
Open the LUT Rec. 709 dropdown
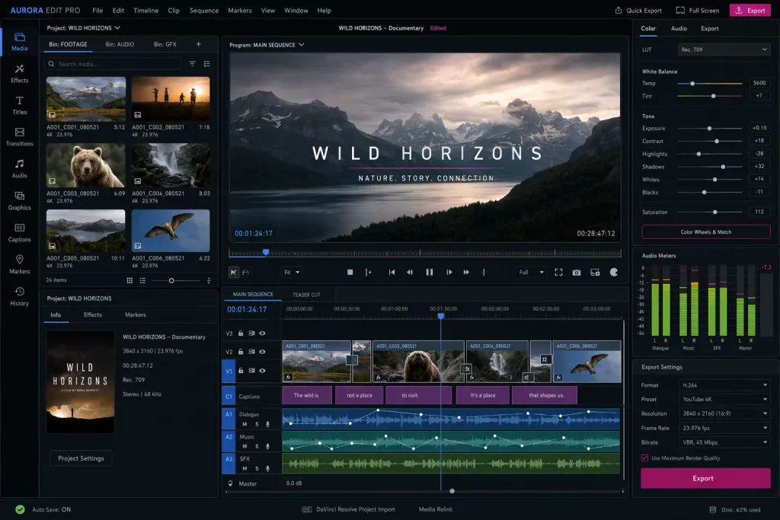pyautogui.click(x=724, y=49)
